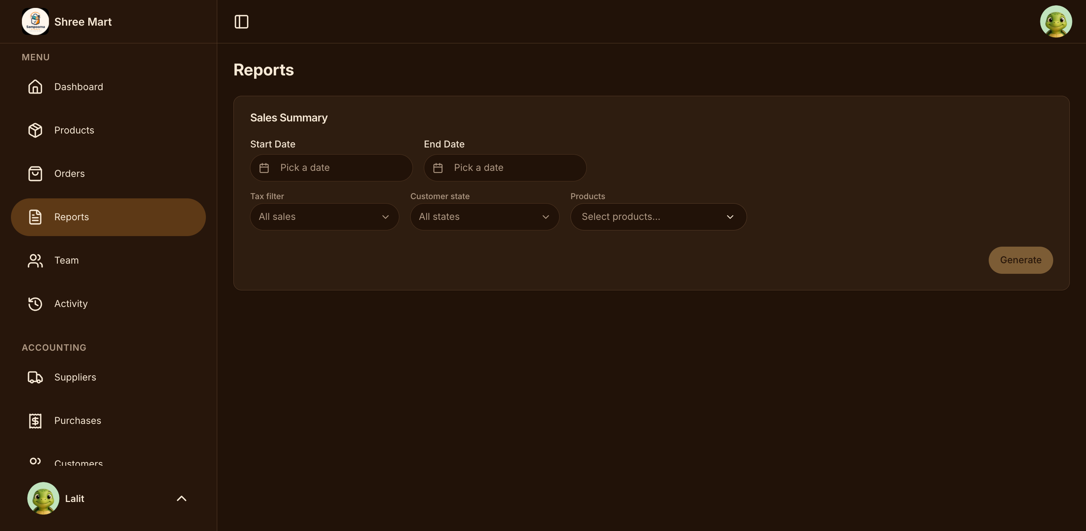Viewport: 1086px width, 531px height.
Task: Select the Reports menu item
Action: tap(108, 217)
